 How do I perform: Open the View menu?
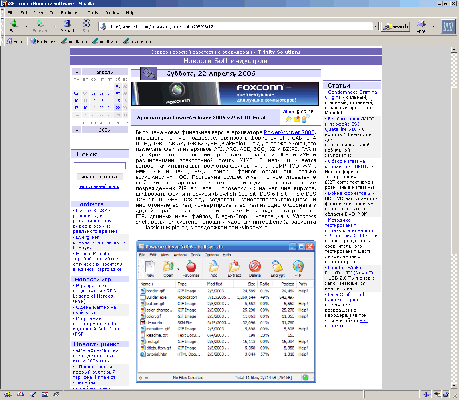click(x=38, y=13)
